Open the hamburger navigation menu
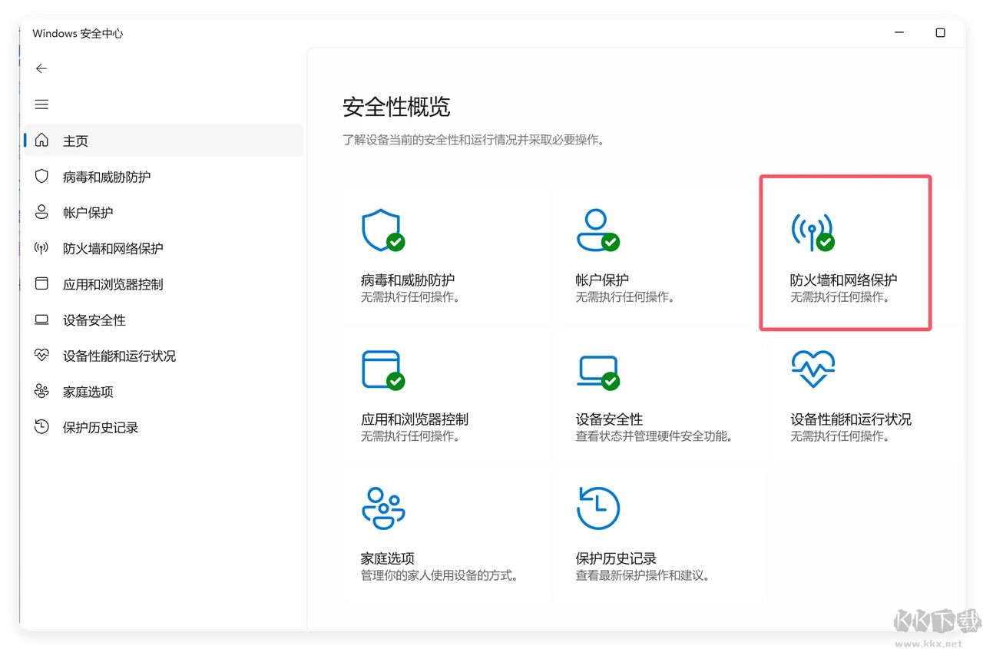983x649 pixels. click(x=41, y=104)
